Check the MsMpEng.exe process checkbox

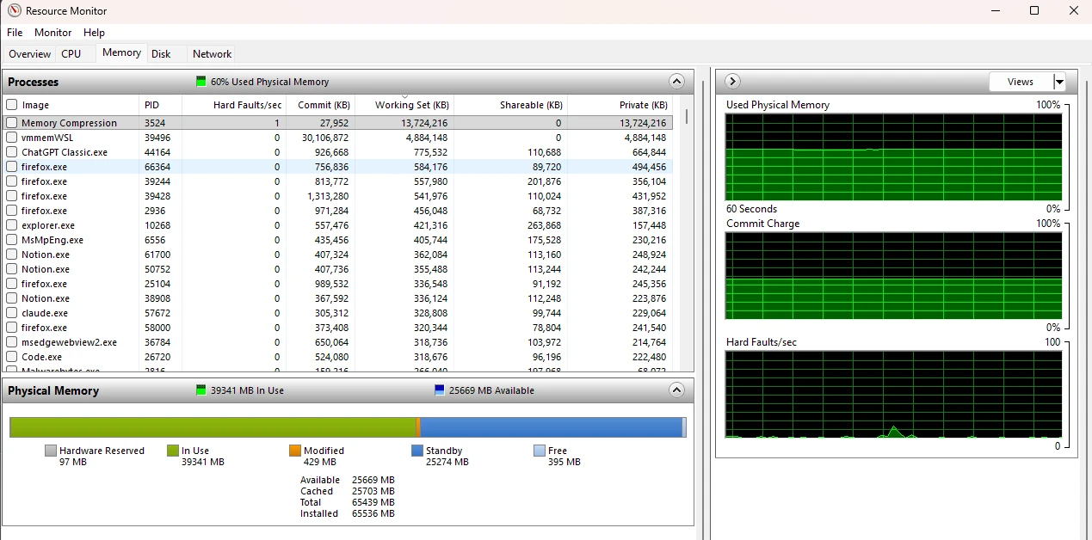pyautogui.click(x=12, y=240)
